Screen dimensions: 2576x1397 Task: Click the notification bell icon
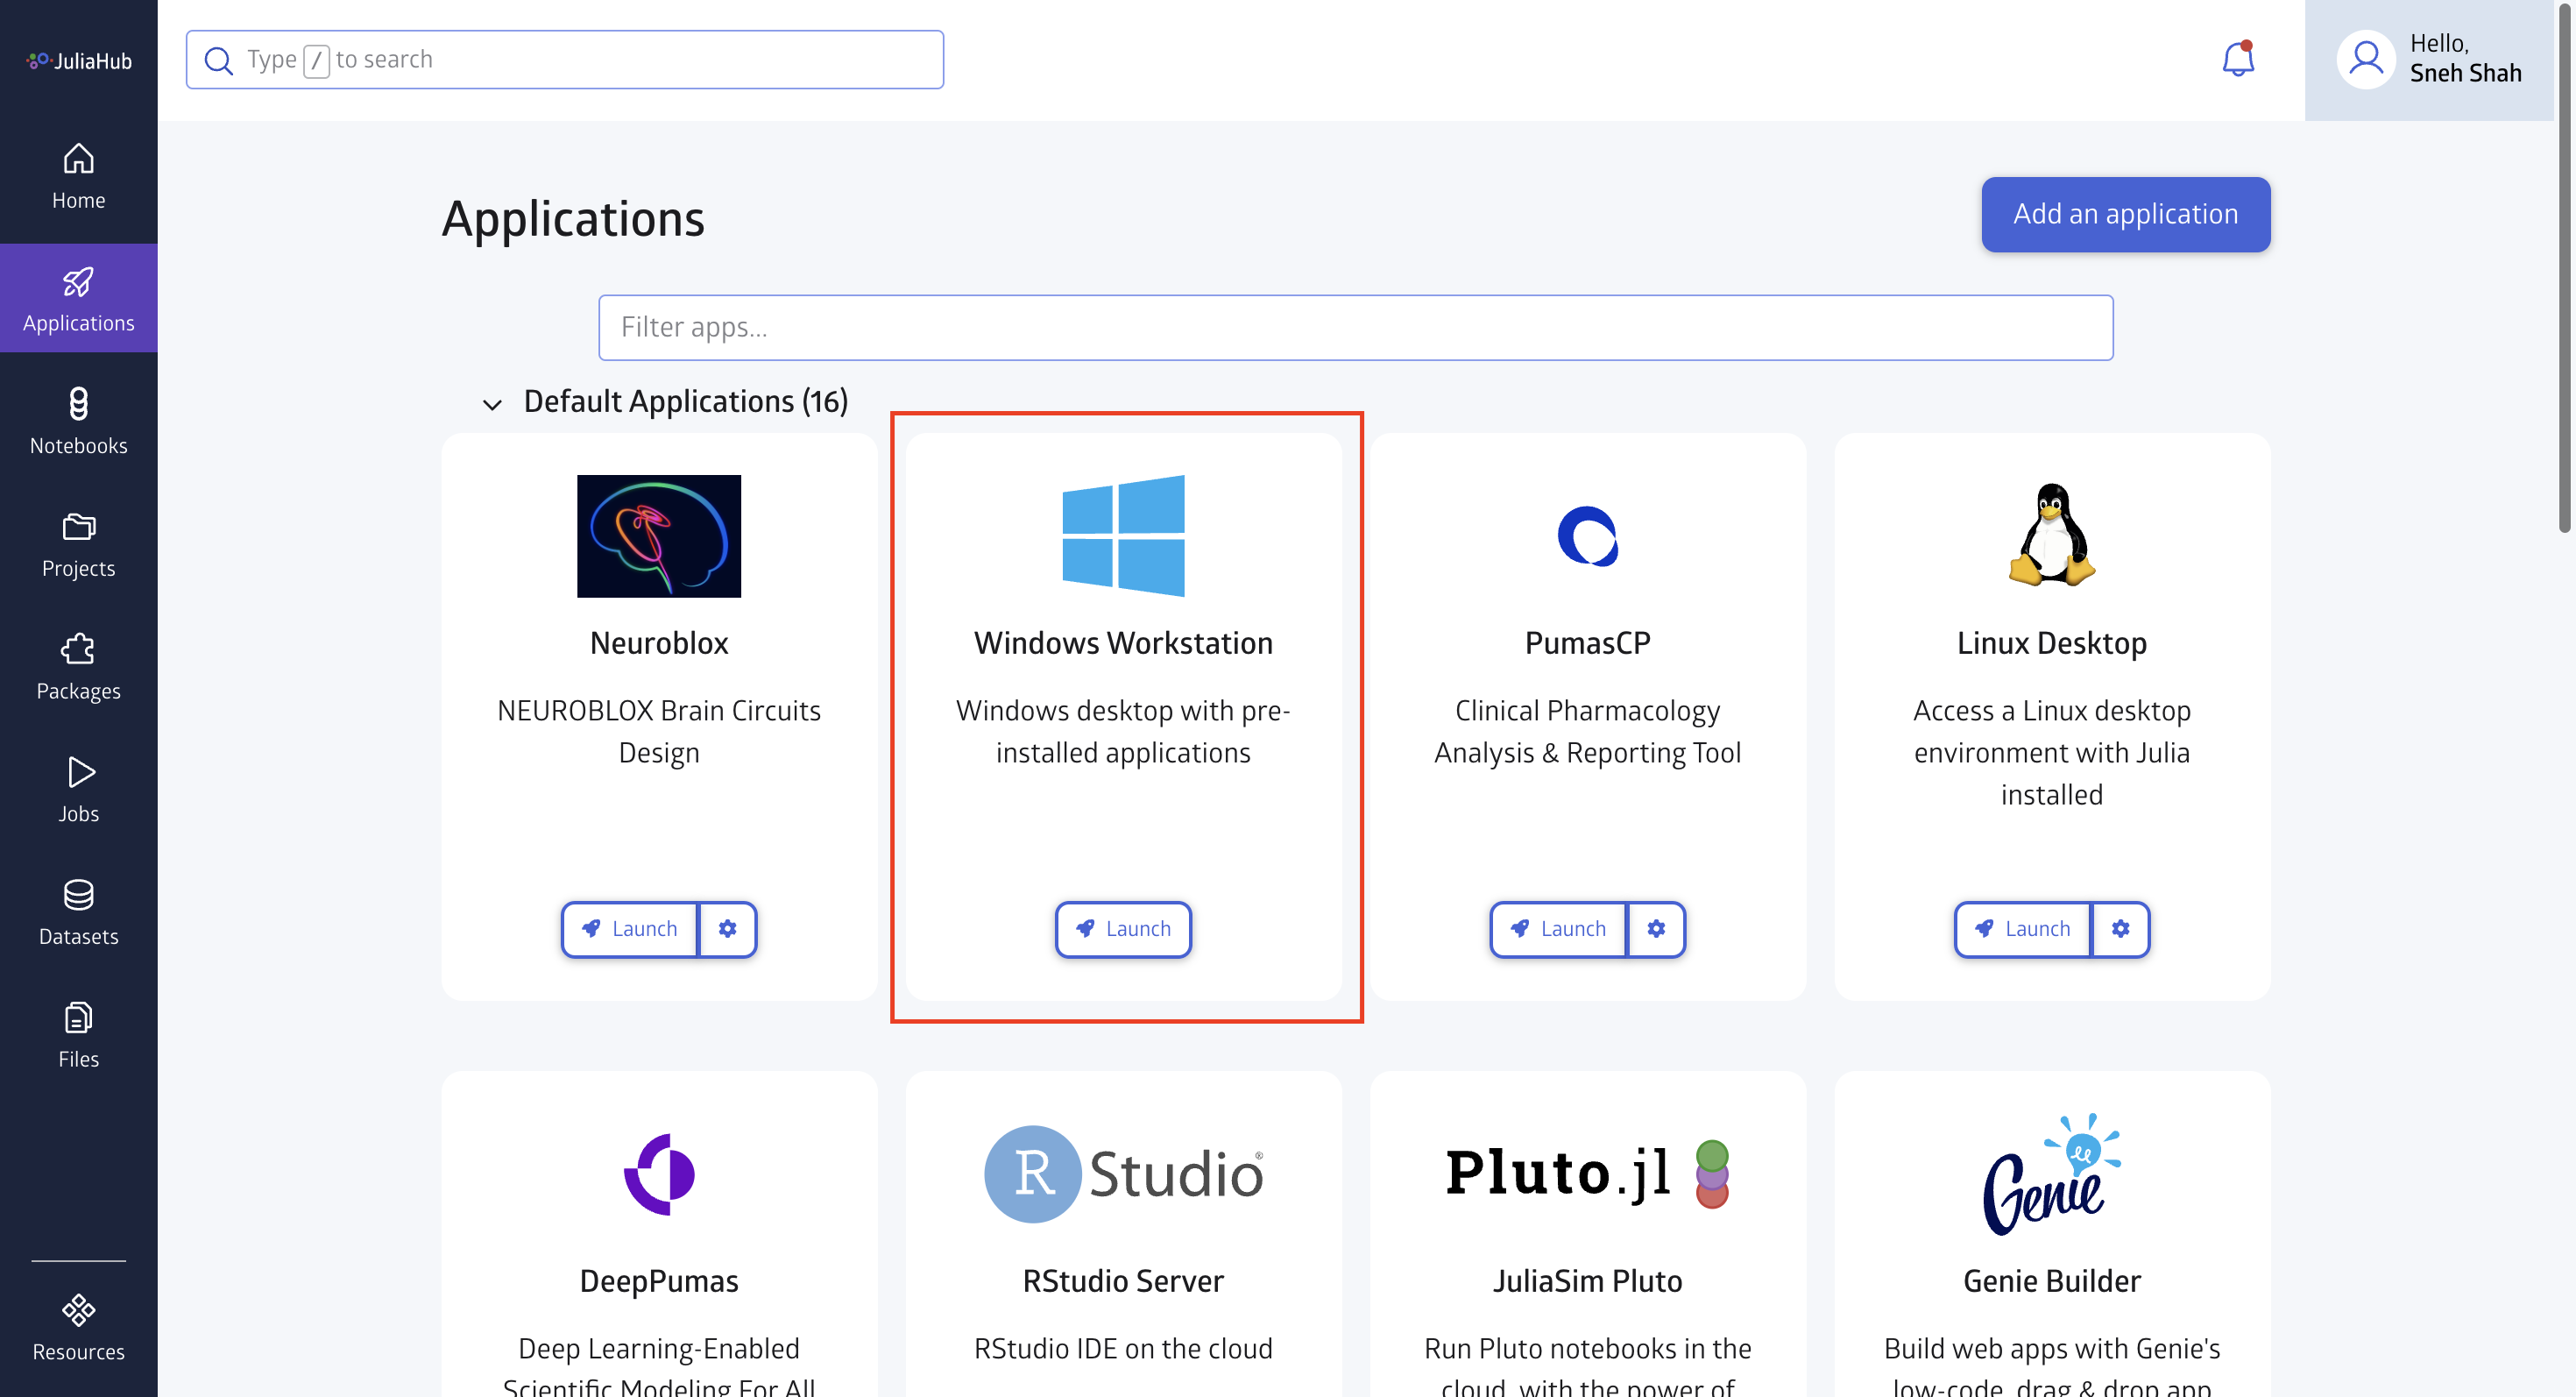(x=2237, y=59)
